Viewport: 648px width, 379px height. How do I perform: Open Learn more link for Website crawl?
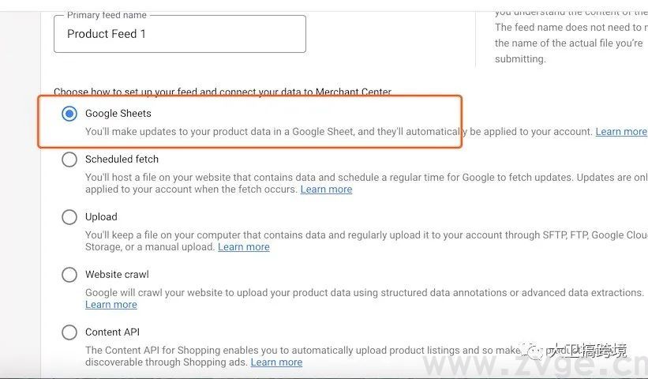tap(110, 305)
